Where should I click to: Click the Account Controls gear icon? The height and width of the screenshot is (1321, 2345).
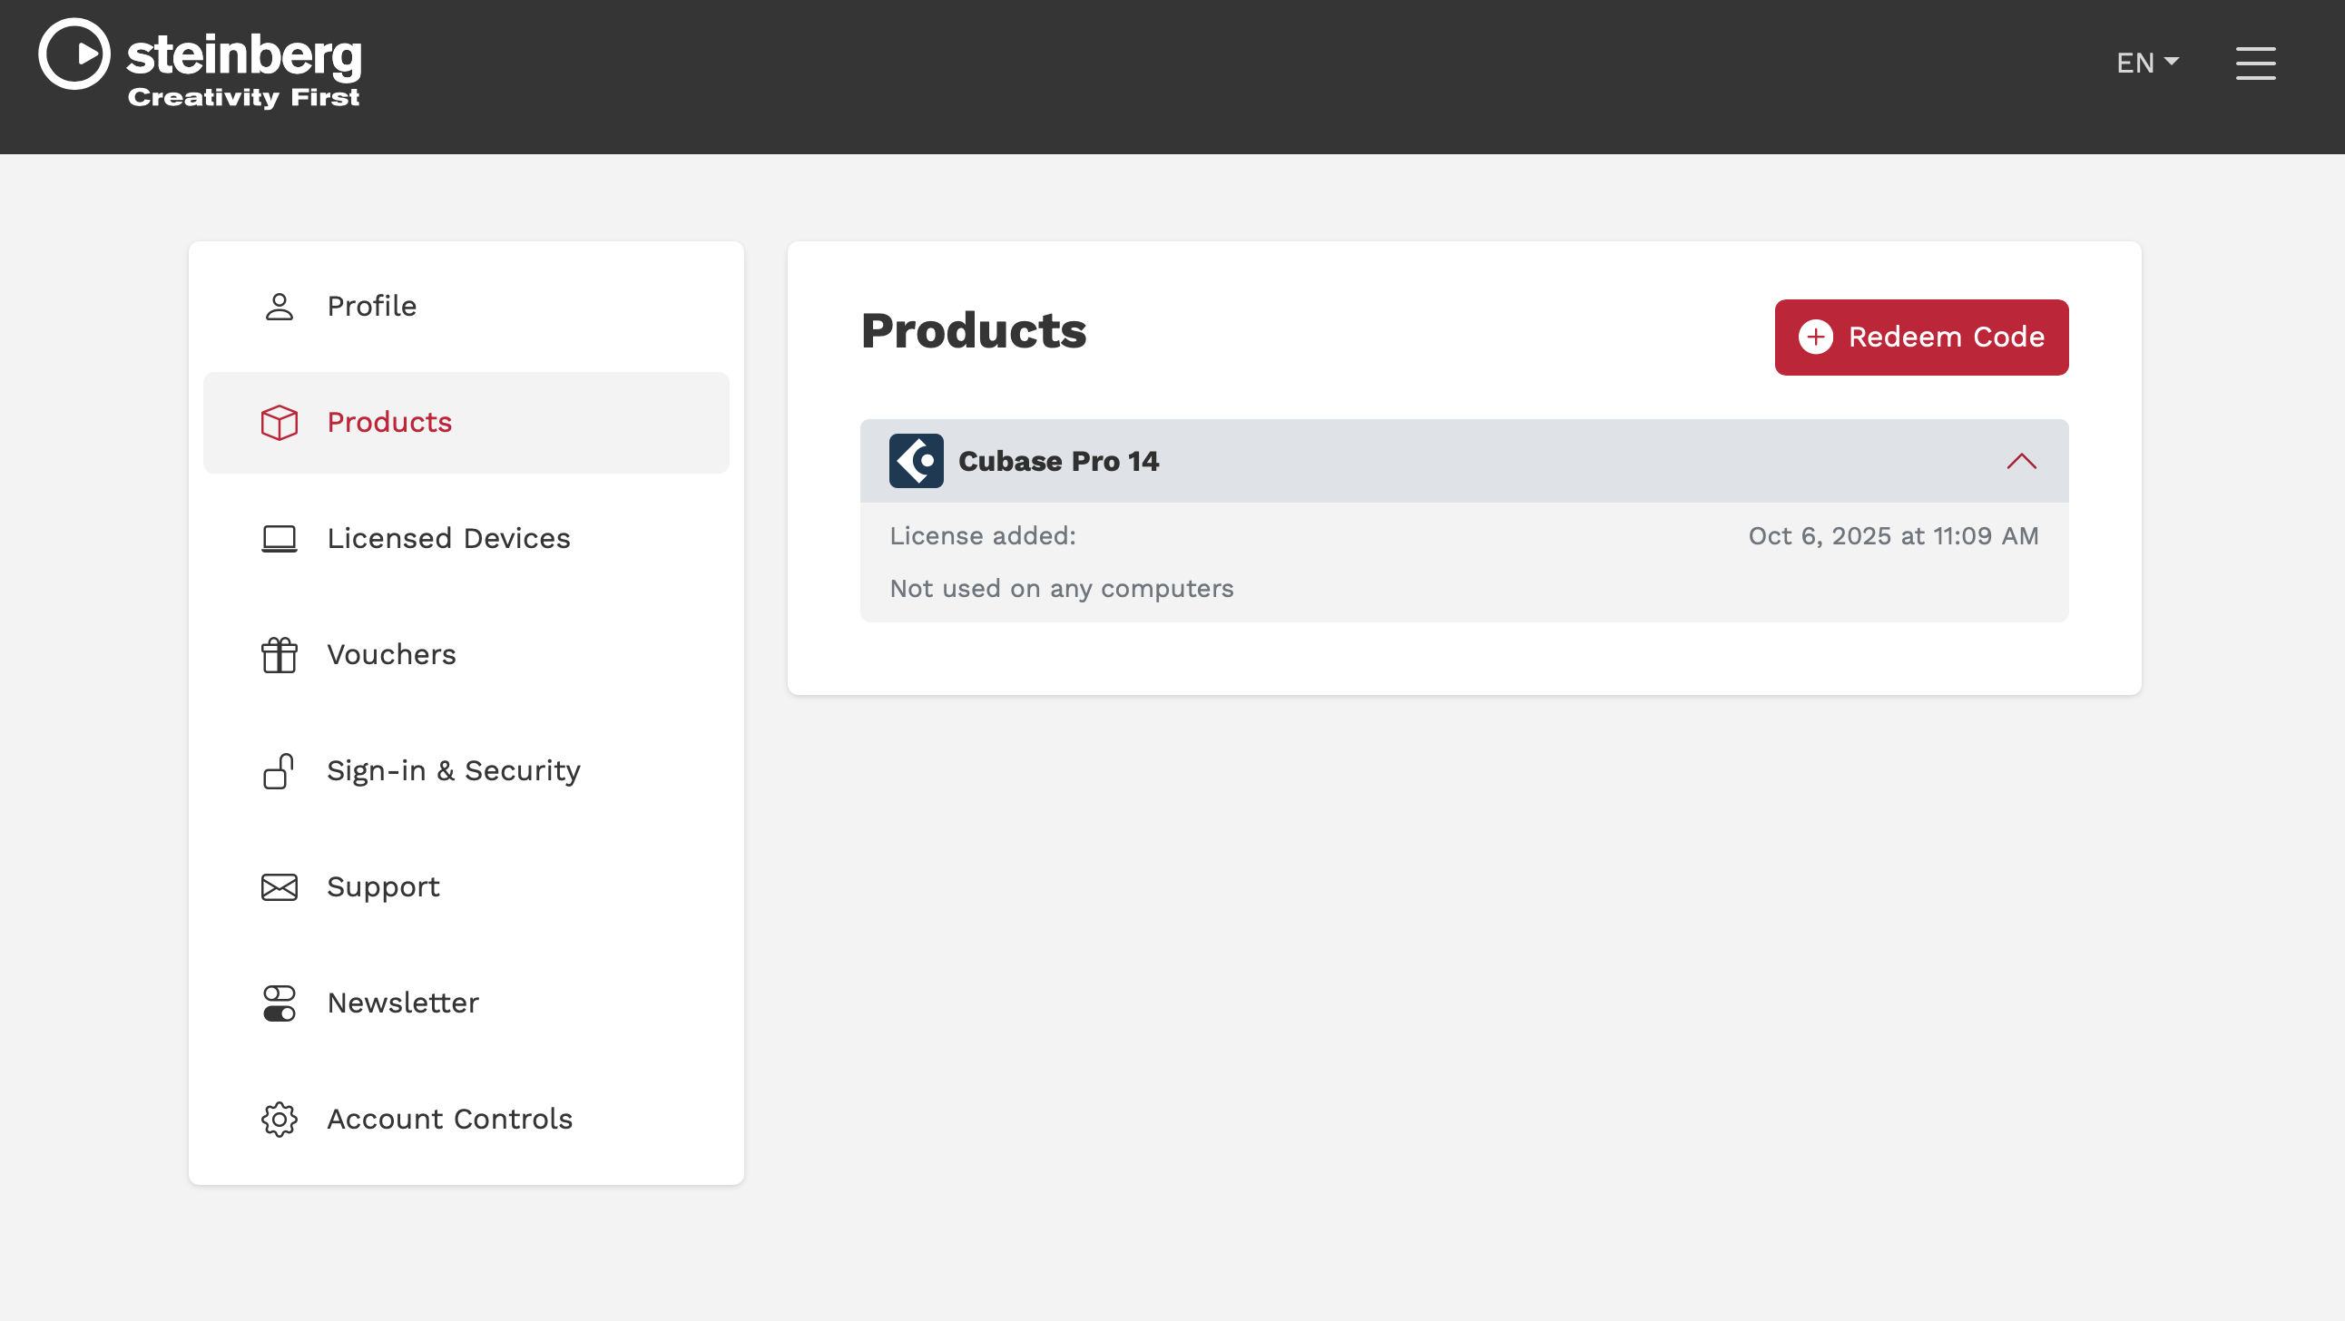(279, 1119)
